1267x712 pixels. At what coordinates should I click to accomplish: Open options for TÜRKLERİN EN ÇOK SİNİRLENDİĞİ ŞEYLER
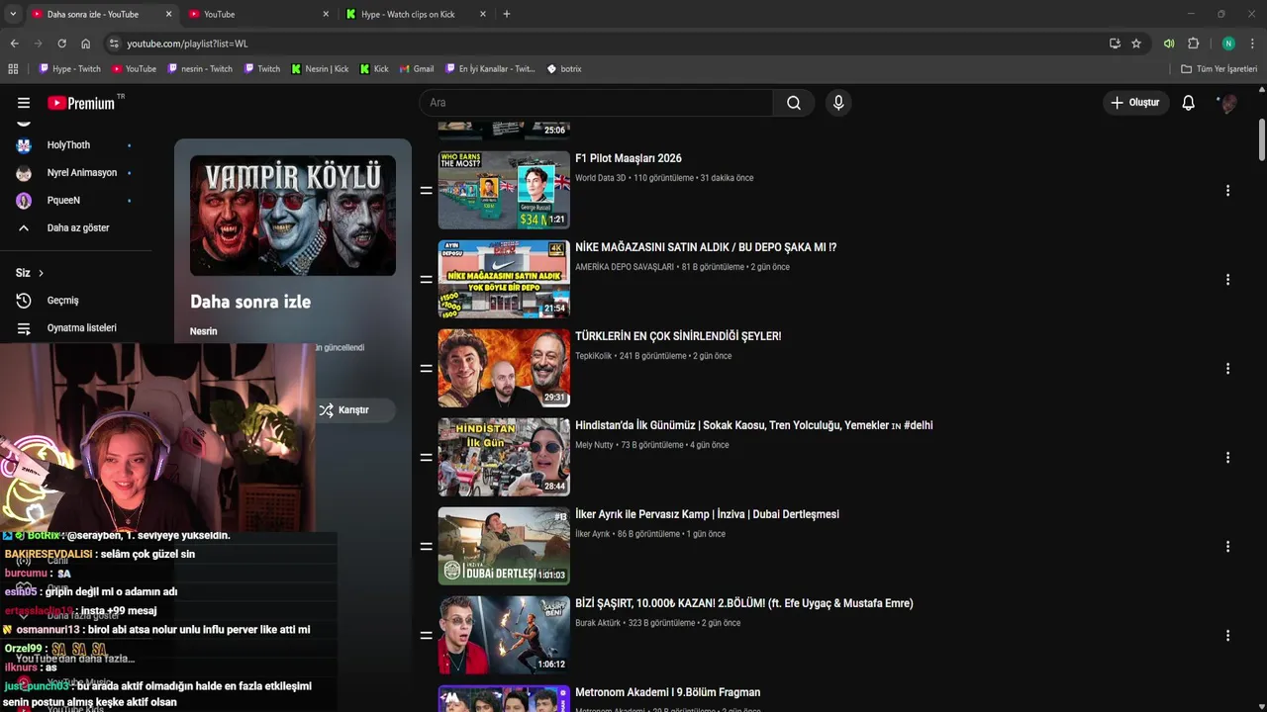(x=1227, y=368)
